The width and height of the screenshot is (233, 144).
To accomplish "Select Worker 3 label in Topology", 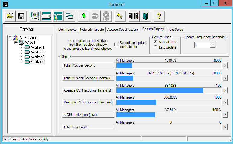I will [38, 57].
